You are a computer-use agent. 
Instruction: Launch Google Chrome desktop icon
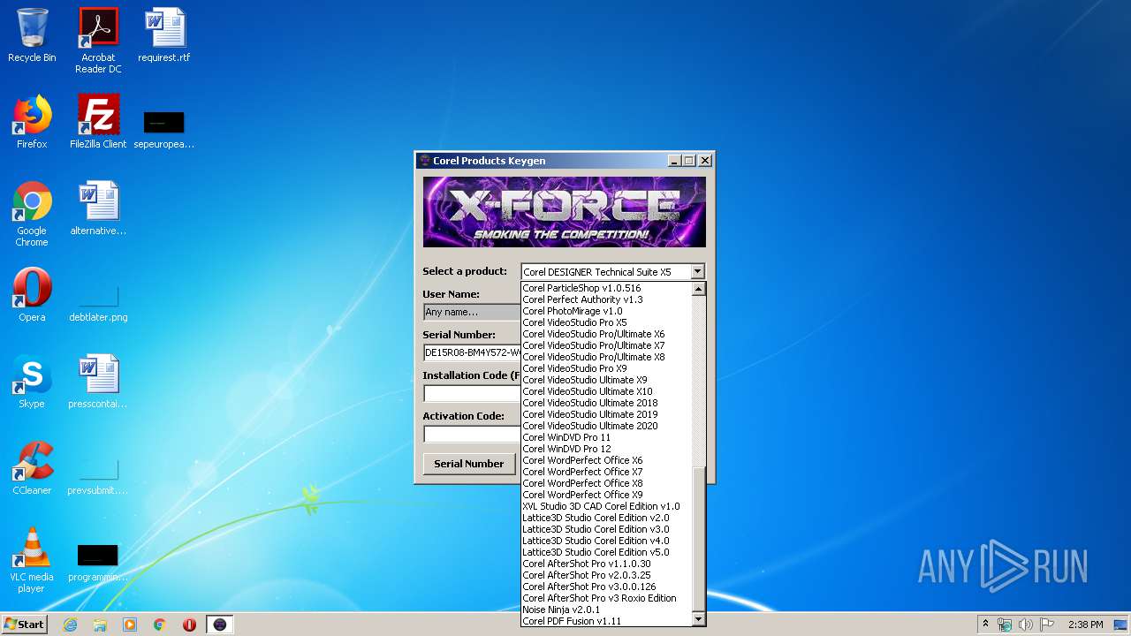[32, 214]
